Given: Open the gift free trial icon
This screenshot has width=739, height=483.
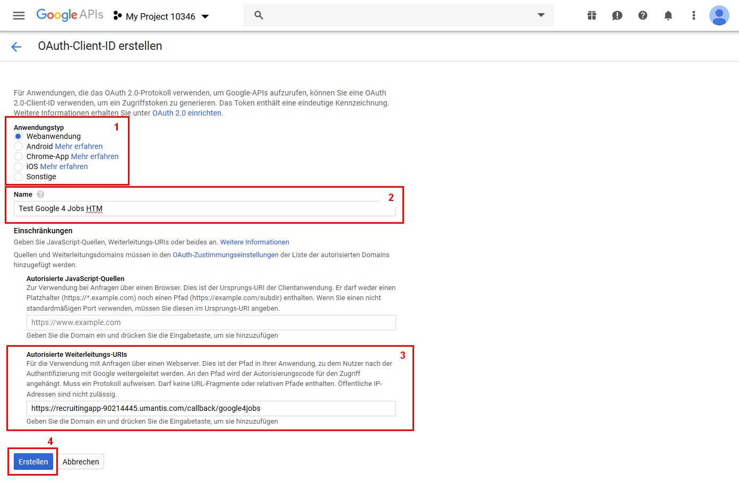Looking at the screenshot, I should 591,15.
